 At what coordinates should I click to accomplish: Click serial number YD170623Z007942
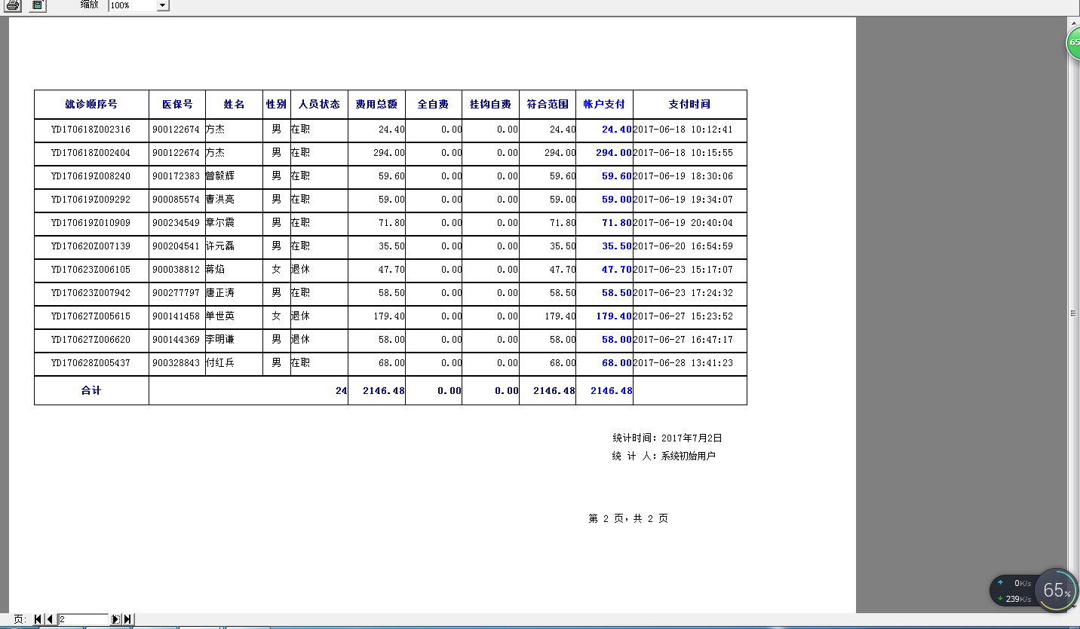(91, 293)
